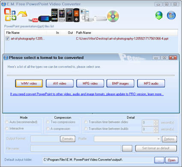
Task: Click the slides transition seconds value field
Action: pyautogui.click(x=148, y=122)
